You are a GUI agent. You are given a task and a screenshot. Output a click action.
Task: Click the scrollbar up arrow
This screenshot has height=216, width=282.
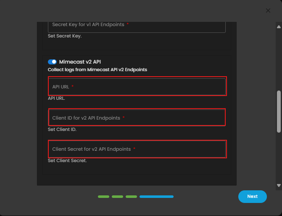point(279,27)
